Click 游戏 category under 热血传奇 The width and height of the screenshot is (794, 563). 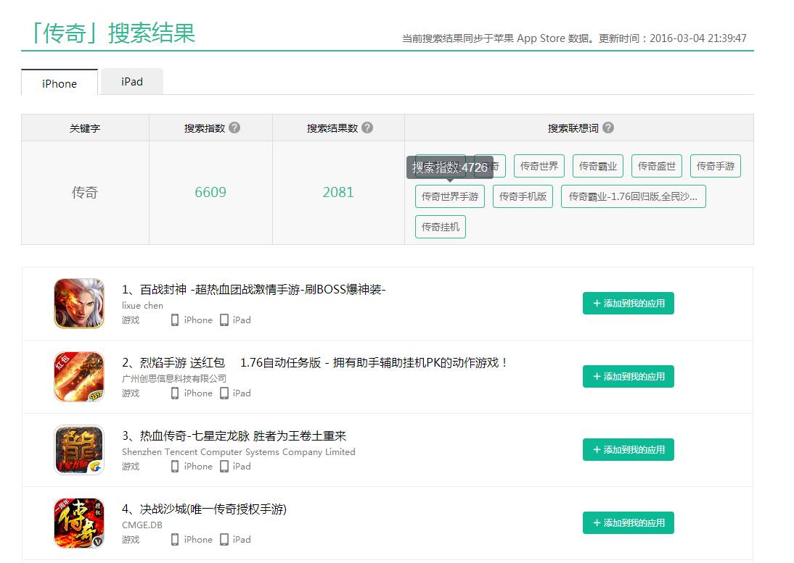point(131,467)
